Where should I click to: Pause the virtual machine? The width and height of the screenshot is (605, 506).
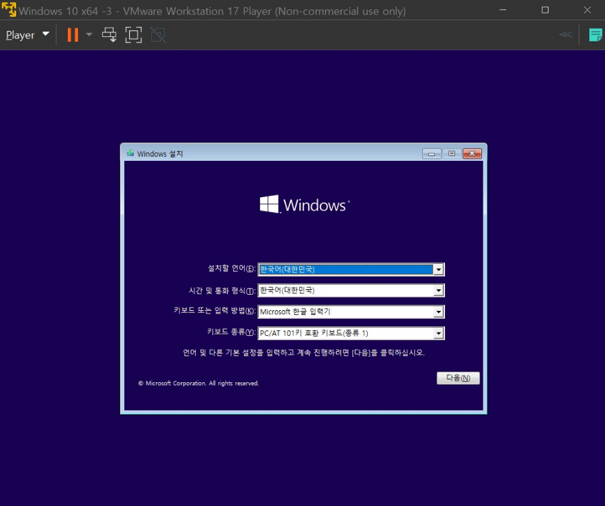point(73,35)
